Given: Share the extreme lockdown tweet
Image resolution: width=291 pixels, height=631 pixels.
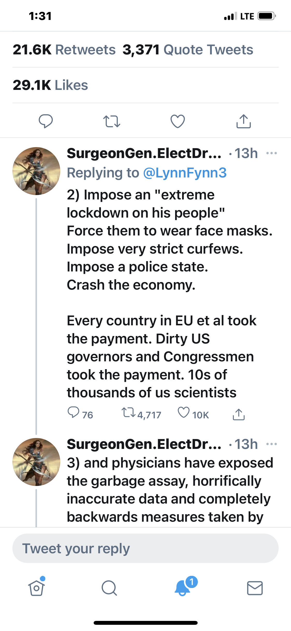Looking at the screenshot, I should (x=238, y=414).
